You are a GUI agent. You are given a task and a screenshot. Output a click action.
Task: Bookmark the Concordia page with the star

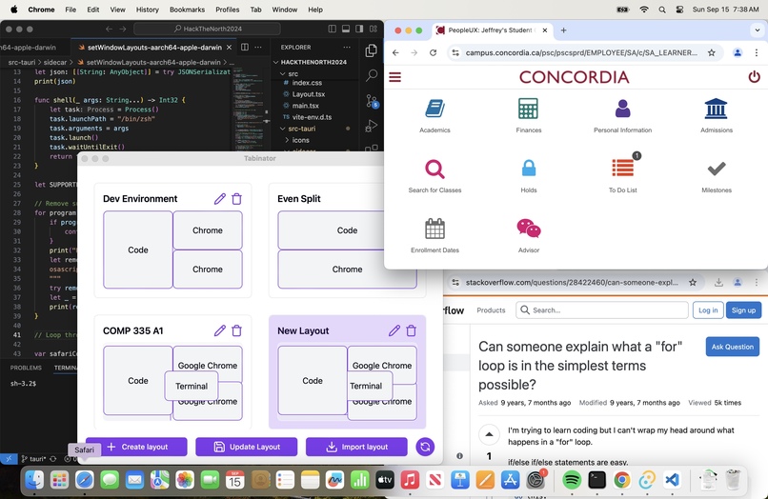(711, 53)
